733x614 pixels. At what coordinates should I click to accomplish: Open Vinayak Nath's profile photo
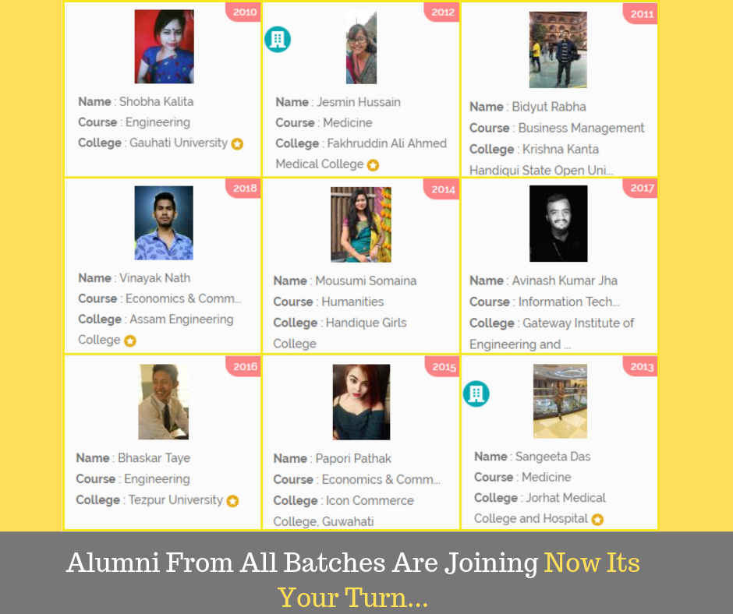(x=164, y=223)
